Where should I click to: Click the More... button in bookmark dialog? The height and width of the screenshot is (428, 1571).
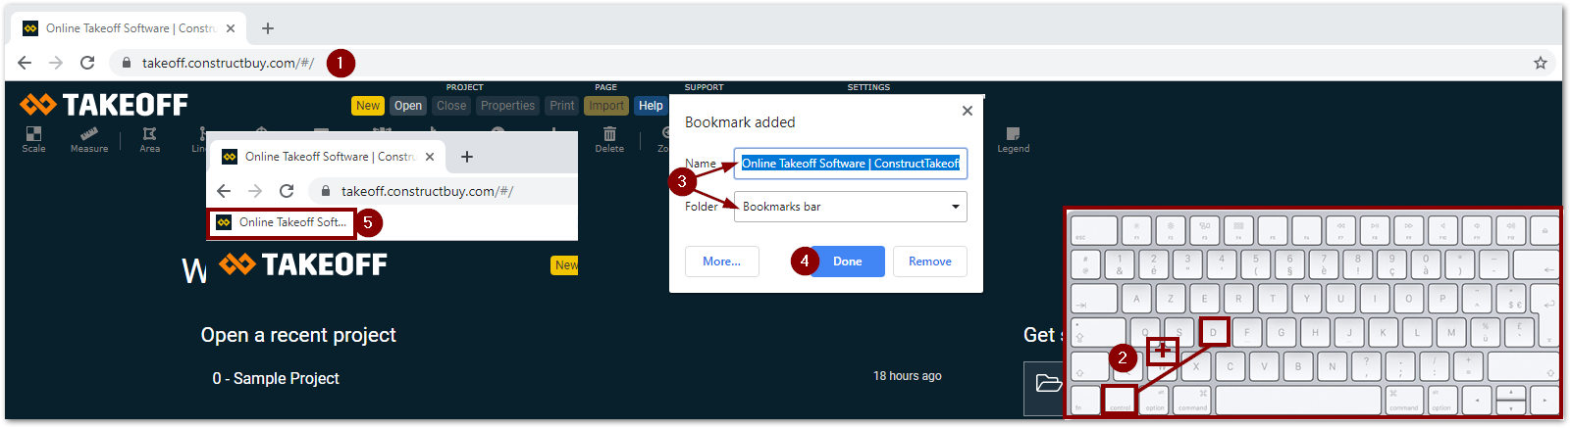click(x=721, y=262)
